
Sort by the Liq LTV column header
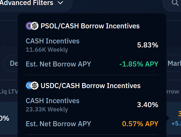click(x=9, y=92)
